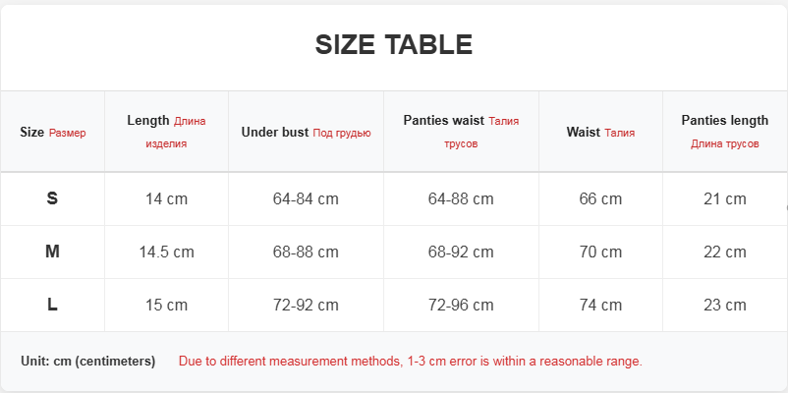This screenshot has width=788, height=393.
Task: Click the Under bust column header
Action: point(306,133)
